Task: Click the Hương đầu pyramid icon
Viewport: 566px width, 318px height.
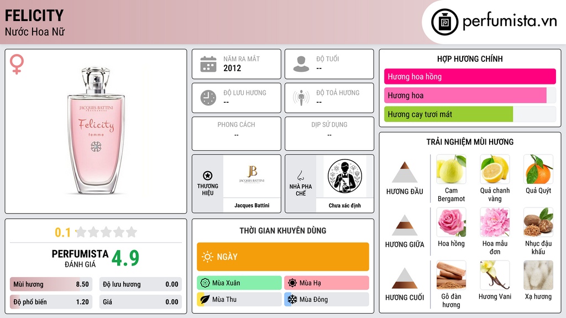Action: pos(405,172)
